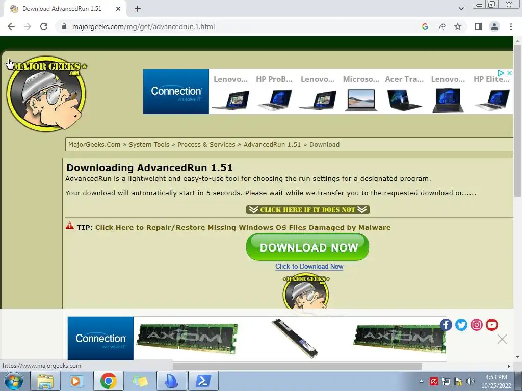The width and height of the screenshot is (522, 391).
Task: Click the red warning TIP icon
Action: (70, 226)
